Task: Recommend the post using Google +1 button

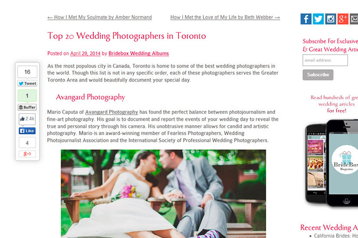Action: 27,154
